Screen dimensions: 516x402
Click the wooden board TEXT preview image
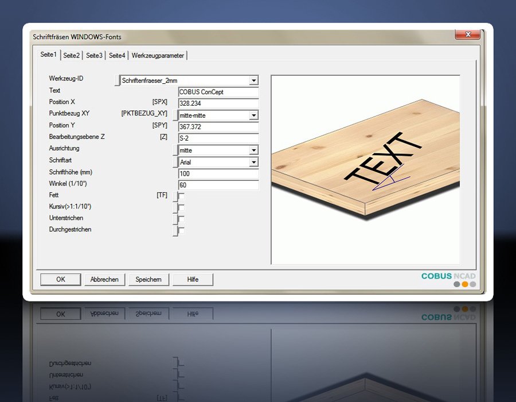pos(365,169)
